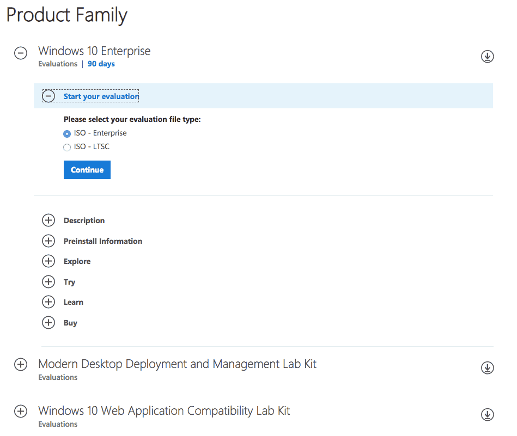Click download icon for Windows 10 Enterprise

tap(487, 57)
